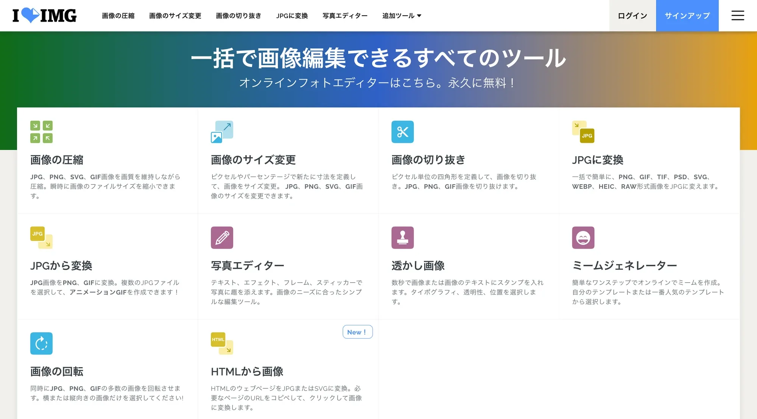The height and width of the screenshot is (419, 757).
Task: Open the 透かし画像 card title
Action: (418, 266)
